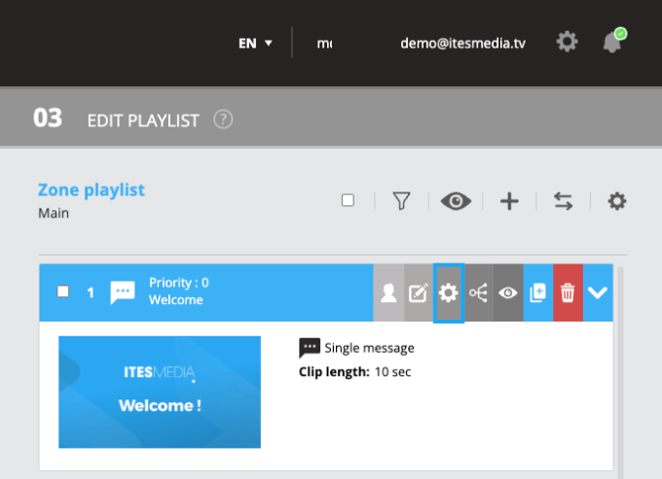Viewport: 662px width, 479px height.
Task: Toggle playlist preview eye icon
Action: click(455, 201)
